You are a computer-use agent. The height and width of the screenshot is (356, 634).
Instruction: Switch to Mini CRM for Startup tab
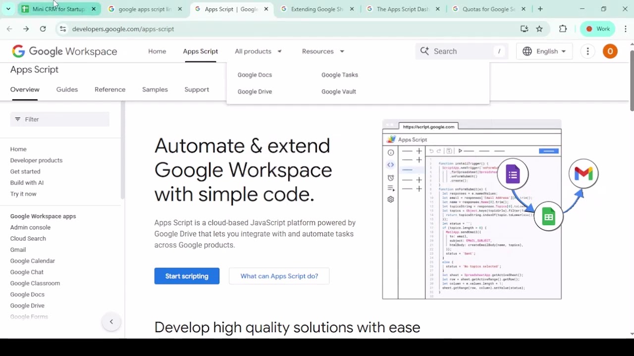[x=58, y=9]
